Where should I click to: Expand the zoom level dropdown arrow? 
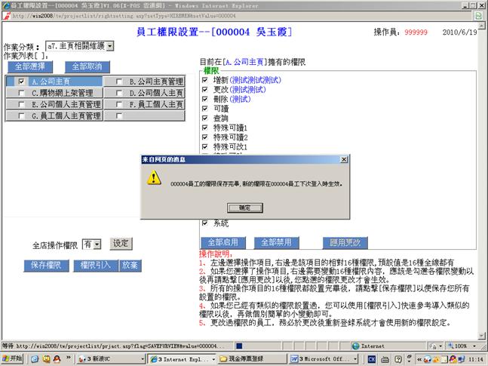[x=474, y=346]
